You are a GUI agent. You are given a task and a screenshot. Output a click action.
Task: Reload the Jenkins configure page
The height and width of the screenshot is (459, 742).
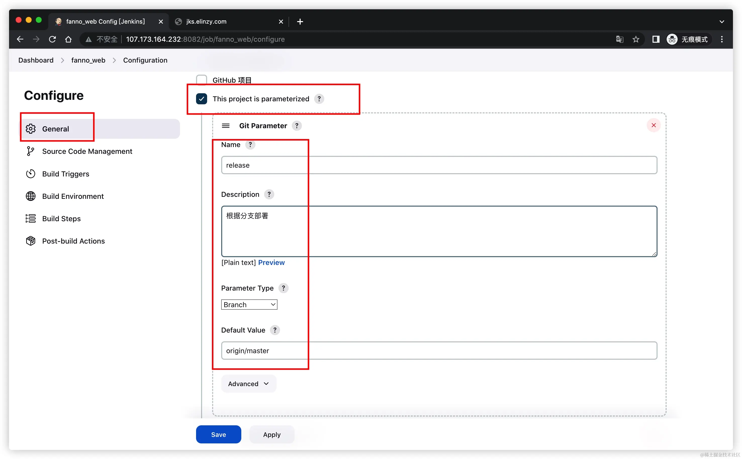click(x=52, y=39)
